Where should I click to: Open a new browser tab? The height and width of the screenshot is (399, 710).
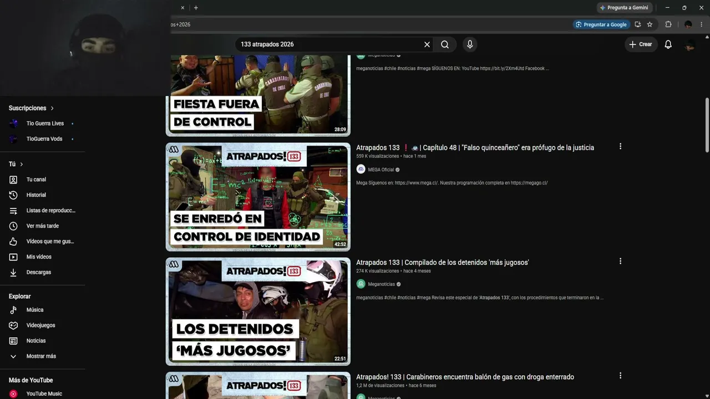click(x=196, y=8)
